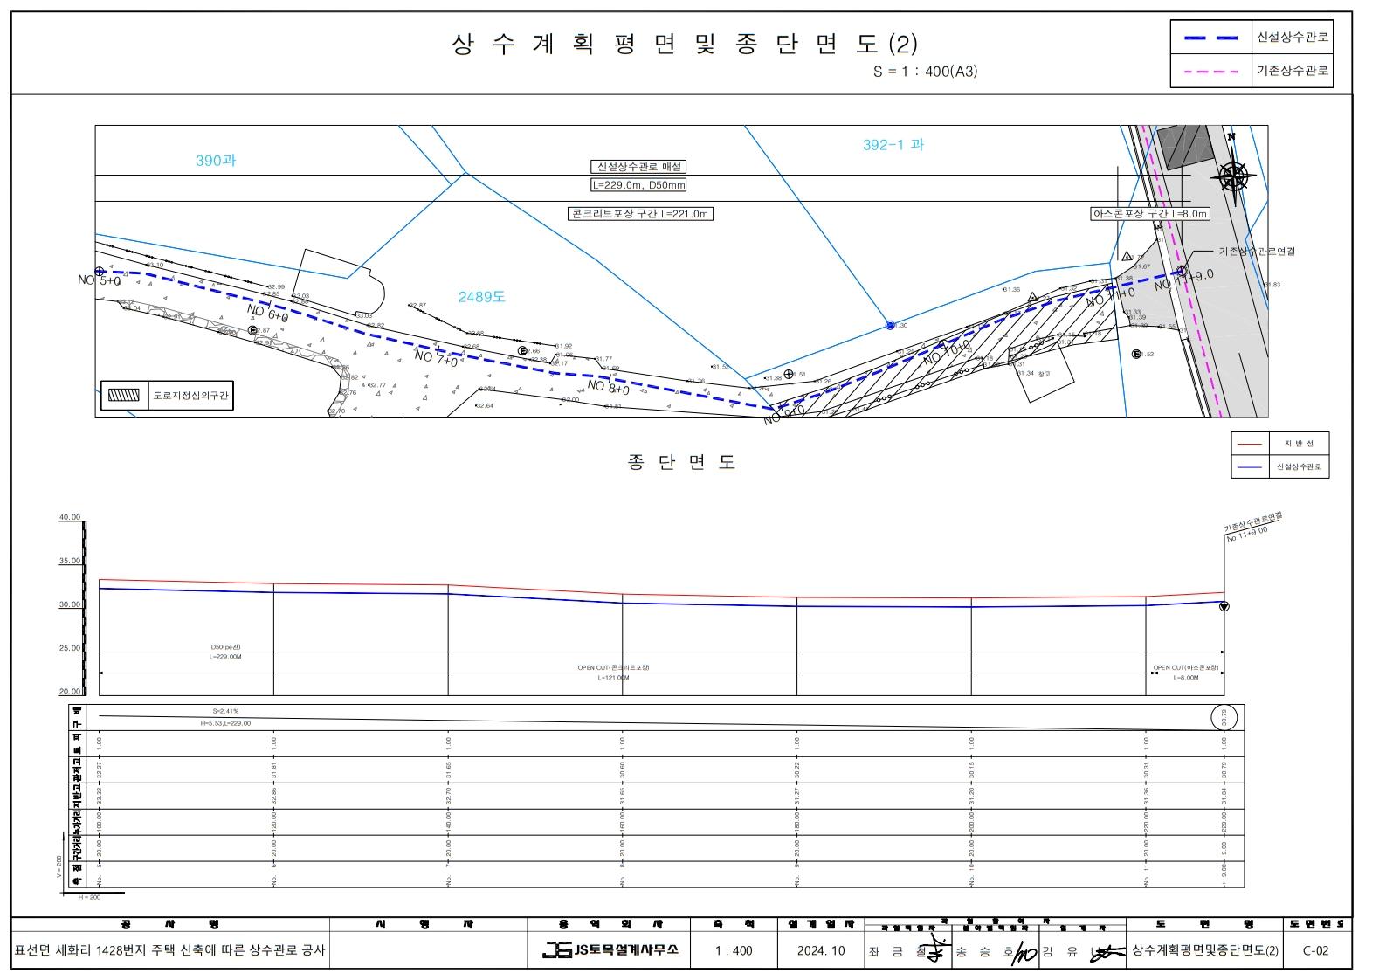Click the NO 10+0 station label
The image size is (1386, 980).
pyautogui.click(x=947, y=354)
